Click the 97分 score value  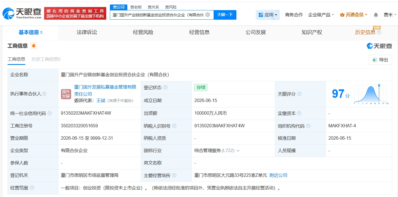point(341,94)
